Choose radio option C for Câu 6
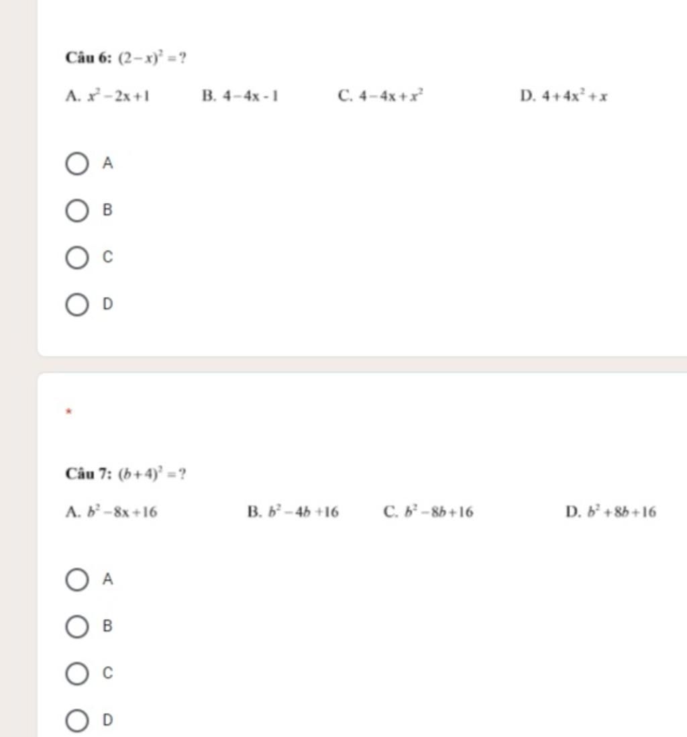Screen dimensions: 687x737 point(76,258)
